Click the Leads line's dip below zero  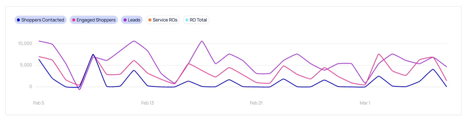point(79,89)
